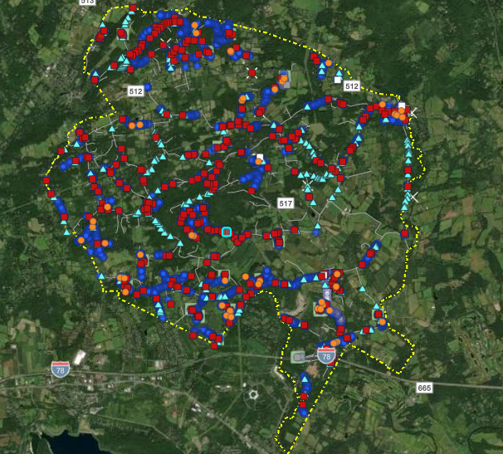Click gray rounded marker left of central I-78 shield
The height and width of the screenshot is (454, 503).
point(298,357)
